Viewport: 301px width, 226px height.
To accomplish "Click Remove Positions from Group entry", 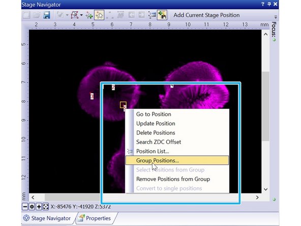I will click(x=177, y=179).
